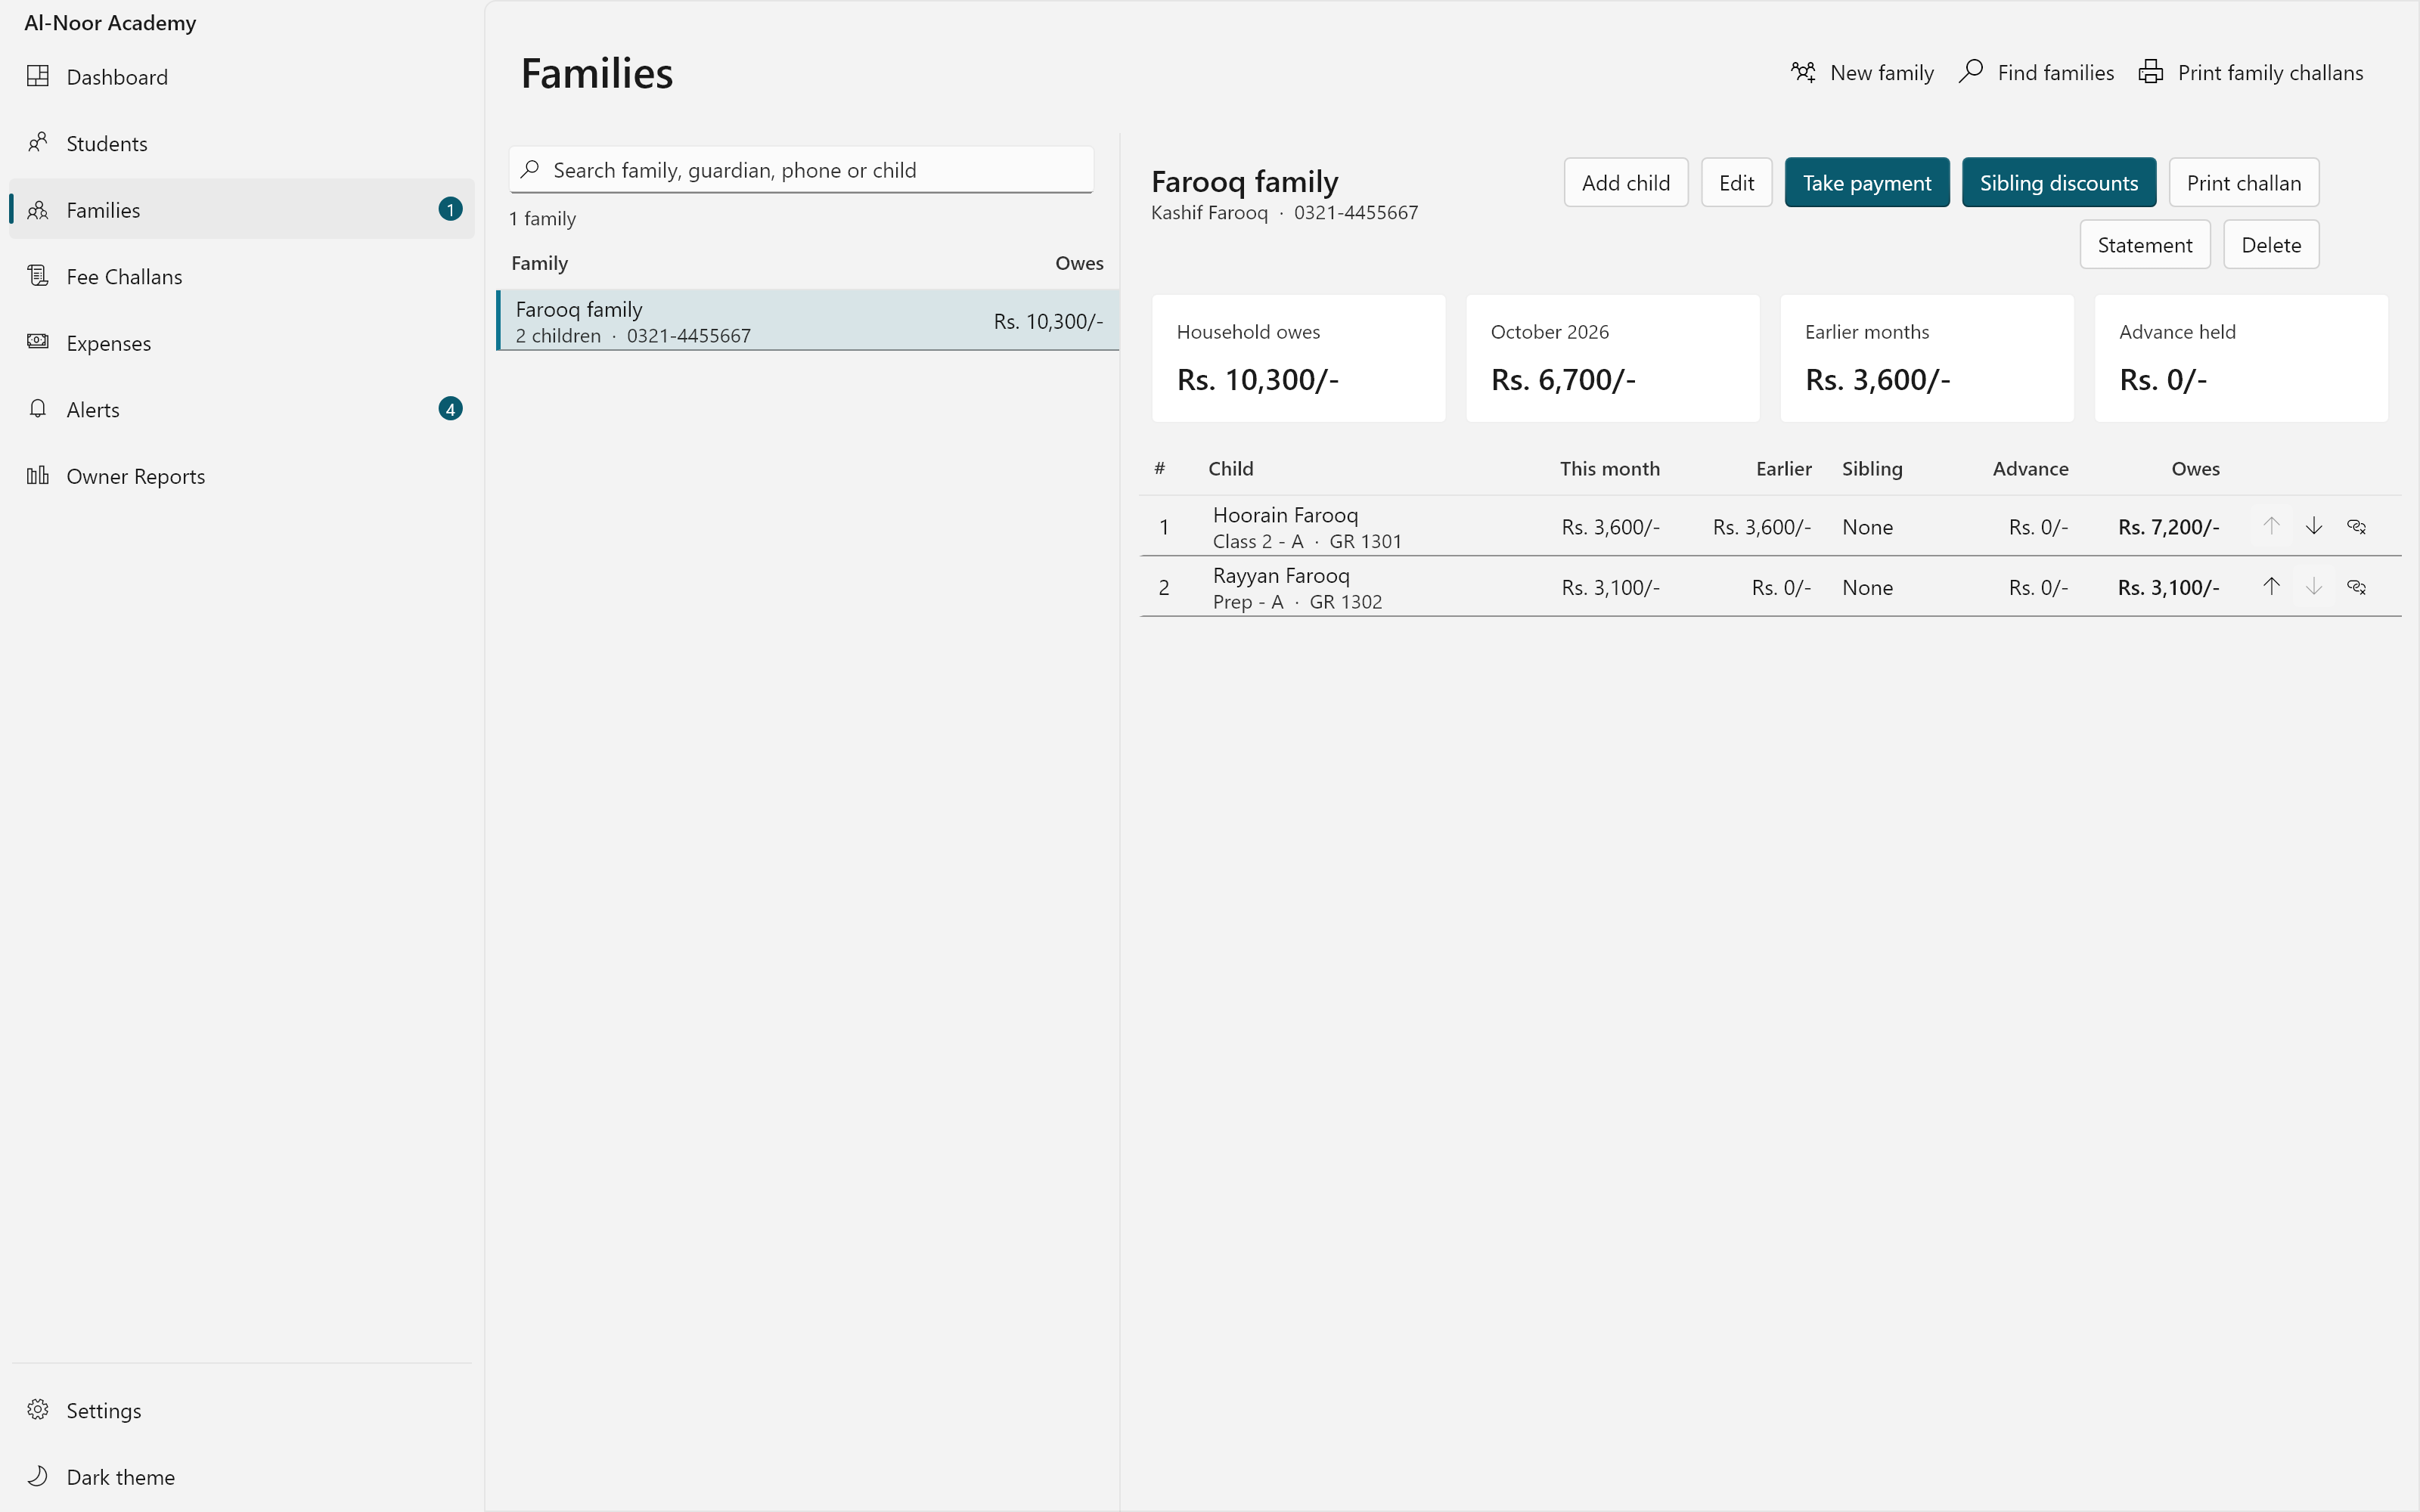
Task: Click the Students people icon
Action: click(38, 143)
